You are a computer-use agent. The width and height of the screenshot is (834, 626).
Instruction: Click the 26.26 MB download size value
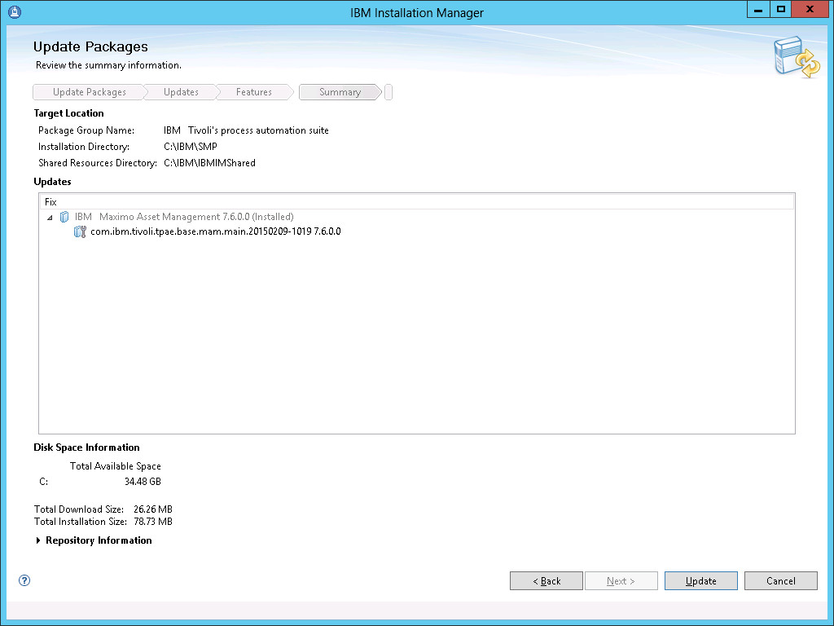pos(153,509)
